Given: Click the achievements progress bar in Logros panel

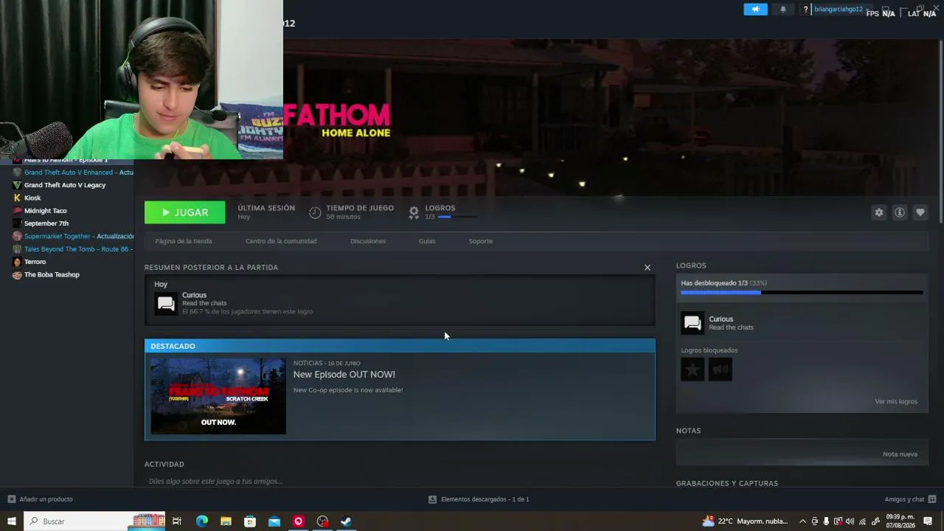Looking at the screenshot, I should tap(802, 293).
